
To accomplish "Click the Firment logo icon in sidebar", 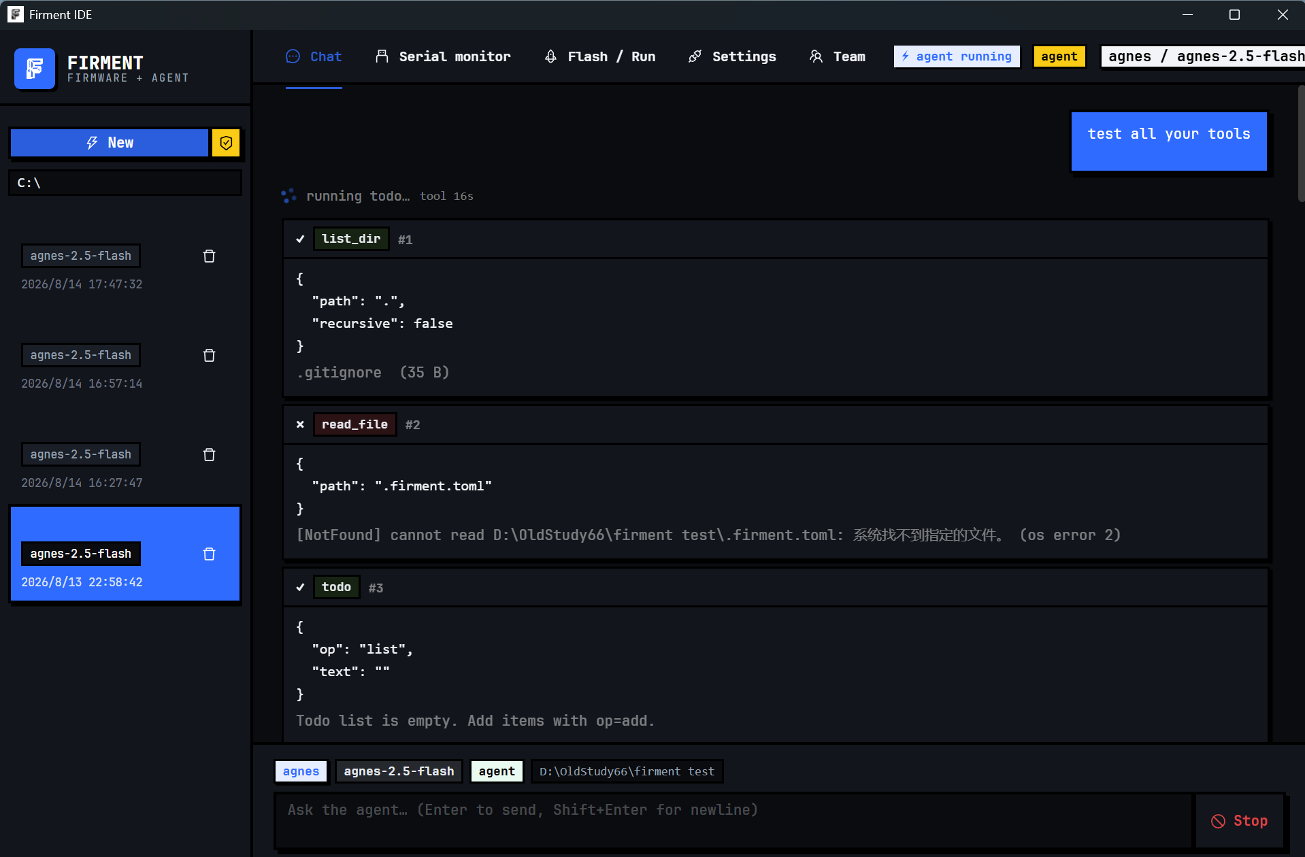I will 35,69.
